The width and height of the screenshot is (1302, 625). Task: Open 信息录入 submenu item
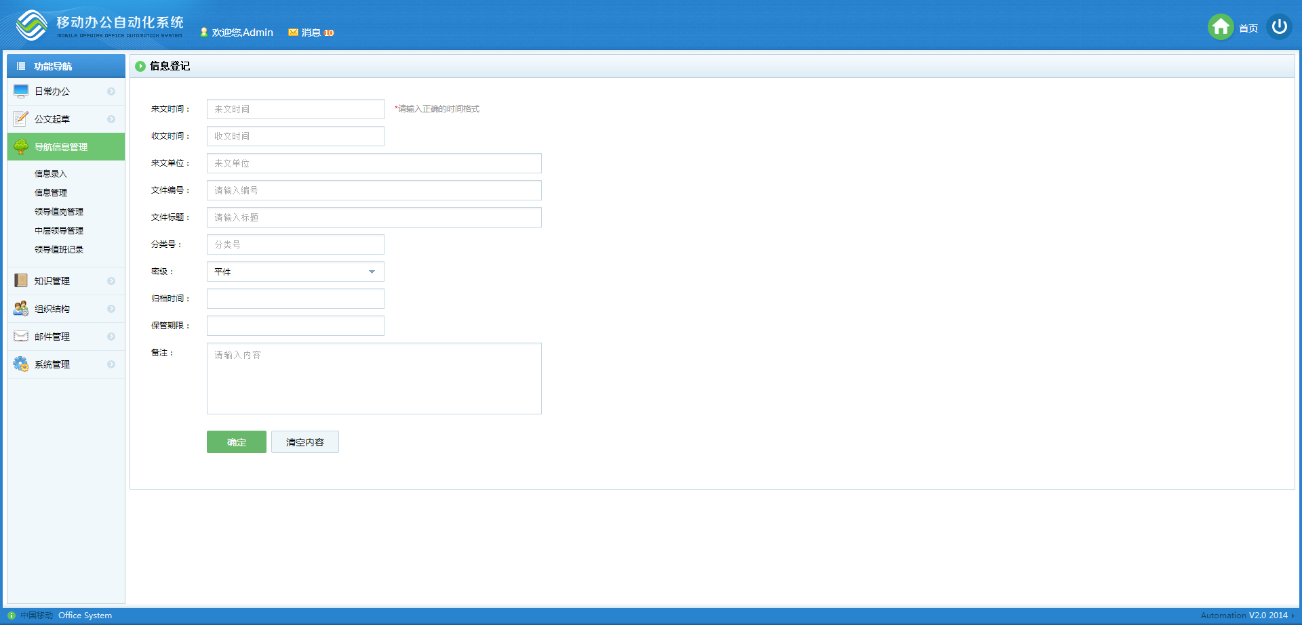coord(51,174)
